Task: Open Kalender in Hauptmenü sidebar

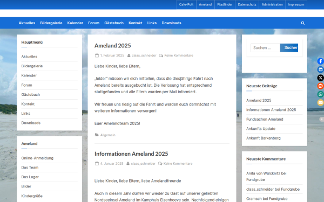Action: click(29, 75)
